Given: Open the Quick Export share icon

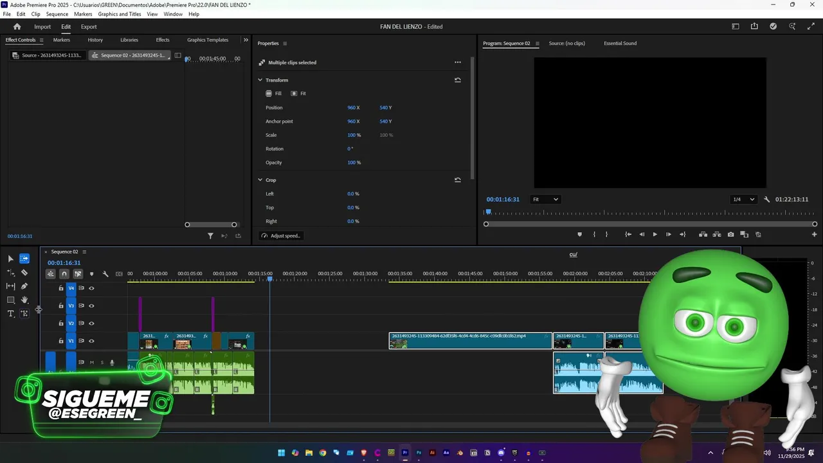Looking at the screenshot, I should coord(754,26).
